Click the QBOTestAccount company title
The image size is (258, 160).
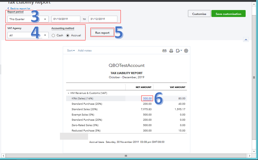127,66
